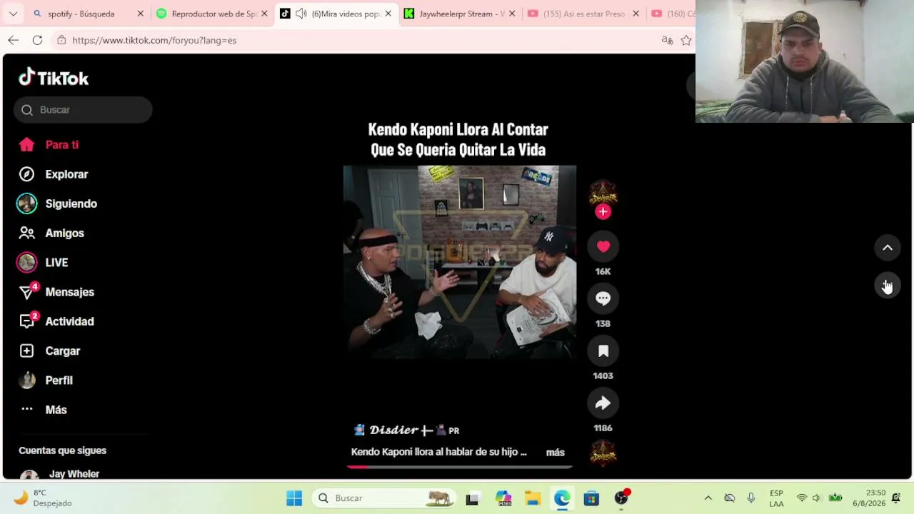Viewport: 914px width, 514px height.
Task: Open the ESP LAA language switcher
Action: click(x=776, y=498)
